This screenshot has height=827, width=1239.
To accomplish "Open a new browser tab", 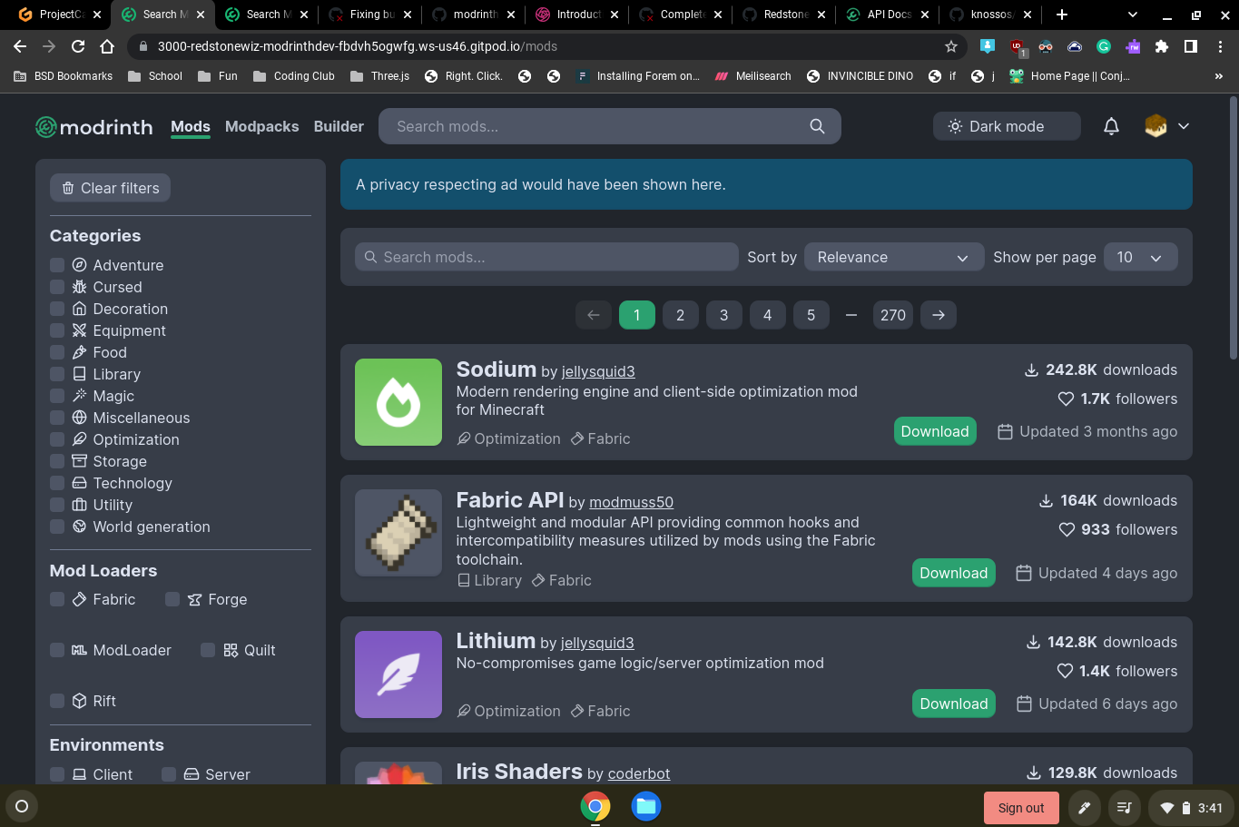I will (1062, 15).
